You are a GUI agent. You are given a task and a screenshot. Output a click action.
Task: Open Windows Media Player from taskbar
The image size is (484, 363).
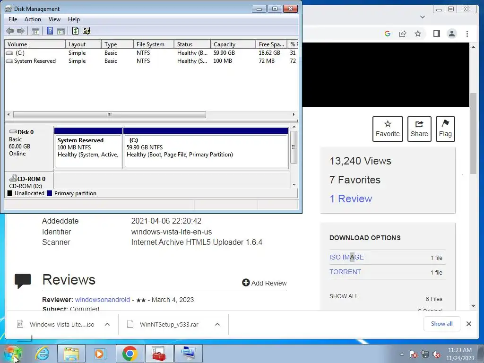[100, 354]
